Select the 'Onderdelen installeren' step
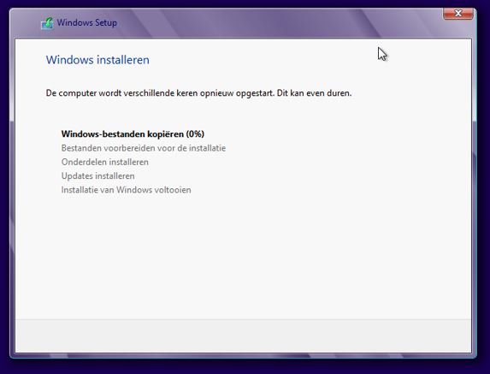 click(x=104, y=162)
